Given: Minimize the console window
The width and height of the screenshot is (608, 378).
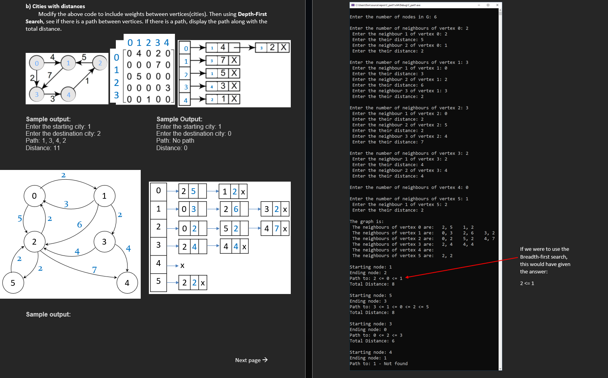Looking at the screenshot, I should coord(479,5).
